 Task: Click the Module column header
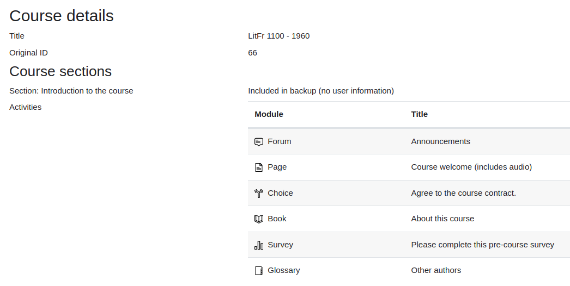[269, 114]
